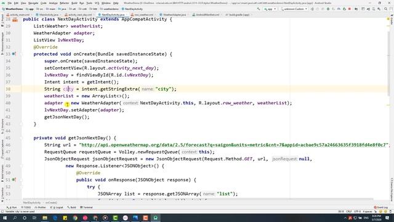Screen dimensions: 394x222
Task: Open the Windows notification center icon
Action: tap(387, 218)
